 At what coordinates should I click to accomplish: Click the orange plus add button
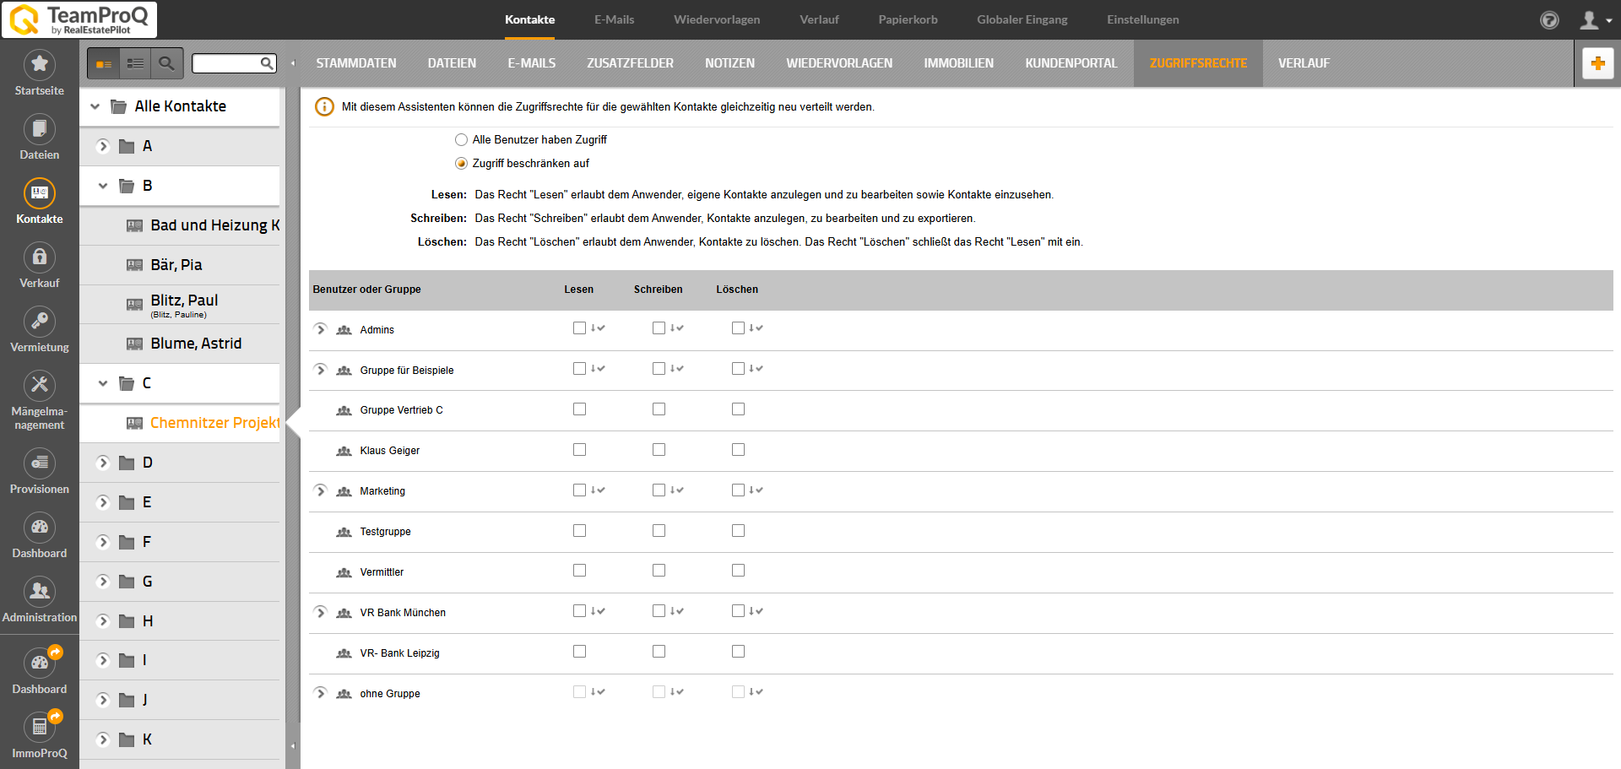coord(1597,63)
